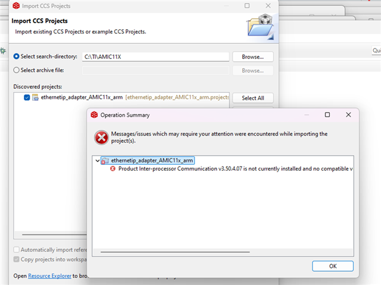The width and height of the screenshot is (381, 285).
Task: Click the red error icon beside Product message
Action: (113, 168)
